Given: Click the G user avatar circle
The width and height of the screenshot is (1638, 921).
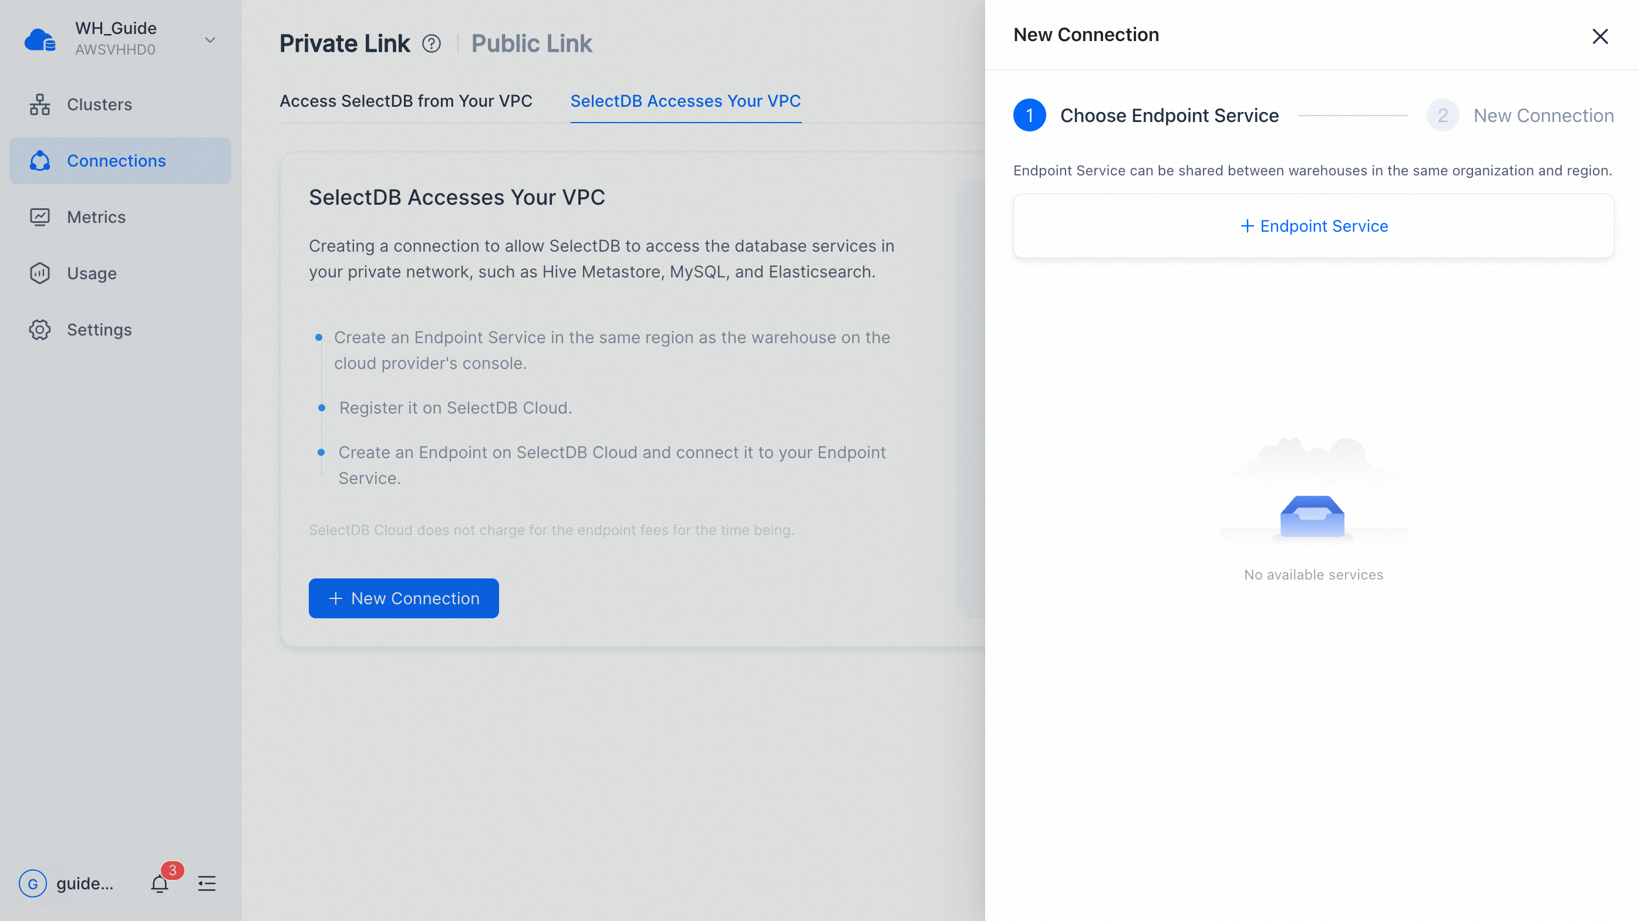Looking at the screenshot, I should [33, 883].
